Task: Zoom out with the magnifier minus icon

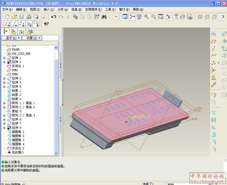Action: (x=153, y=17)
